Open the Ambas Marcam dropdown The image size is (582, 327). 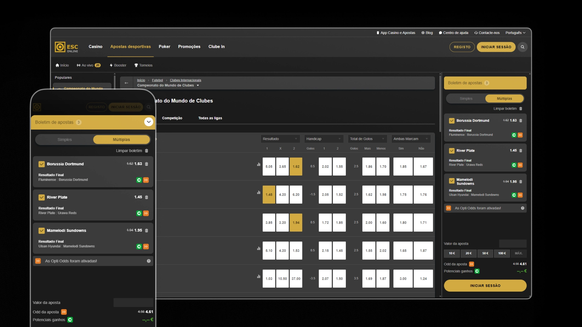(411, 139)
